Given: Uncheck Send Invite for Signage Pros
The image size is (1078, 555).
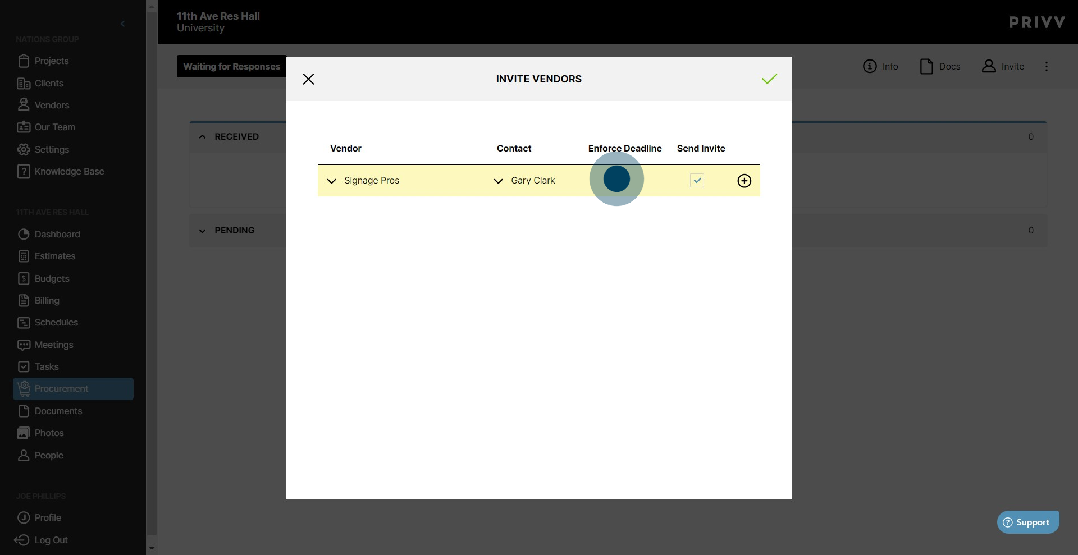Looking at the screenshot, I should click(x=697, y=180).
